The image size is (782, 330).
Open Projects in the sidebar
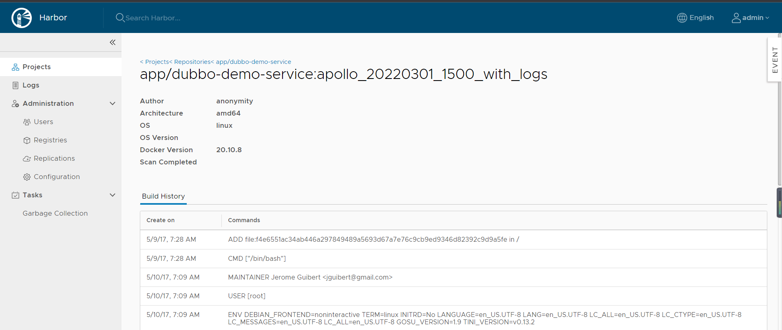(61, 67)
